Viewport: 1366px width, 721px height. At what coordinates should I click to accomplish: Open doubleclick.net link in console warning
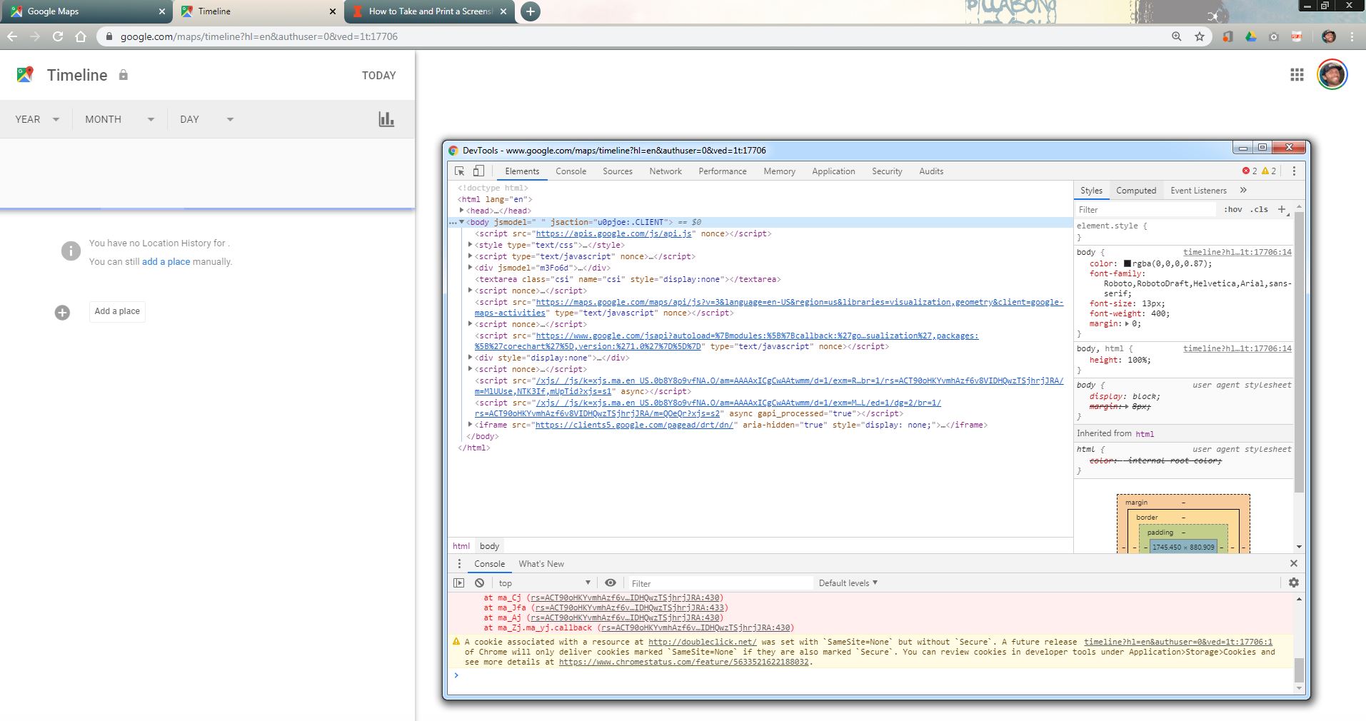(x=703, y=642)
